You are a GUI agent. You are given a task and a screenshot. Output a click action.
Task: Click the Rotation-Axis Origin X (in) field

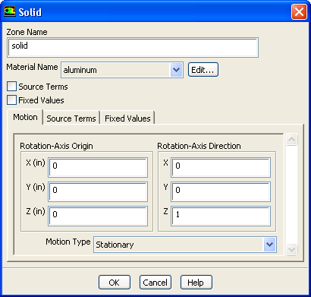[98, 167]
